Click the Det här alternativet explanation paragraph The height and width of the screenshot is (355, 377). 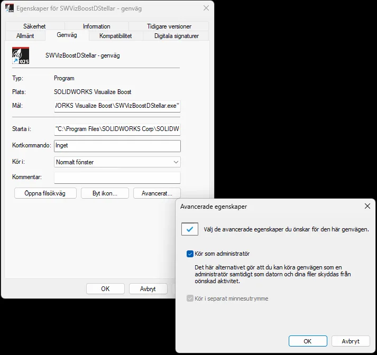(273, 274)
